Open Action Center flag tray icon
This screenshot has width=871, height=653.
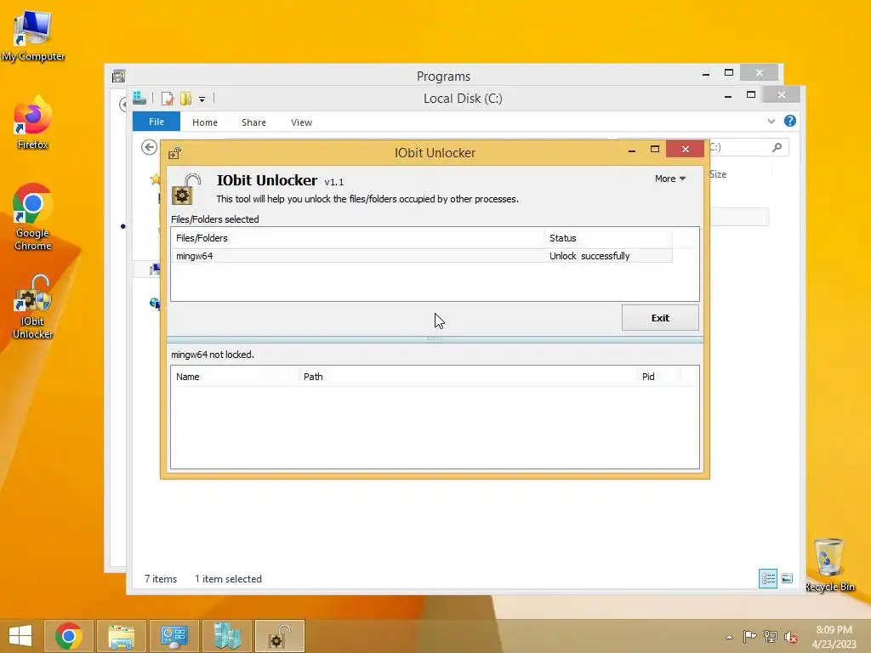pos(749,636)
